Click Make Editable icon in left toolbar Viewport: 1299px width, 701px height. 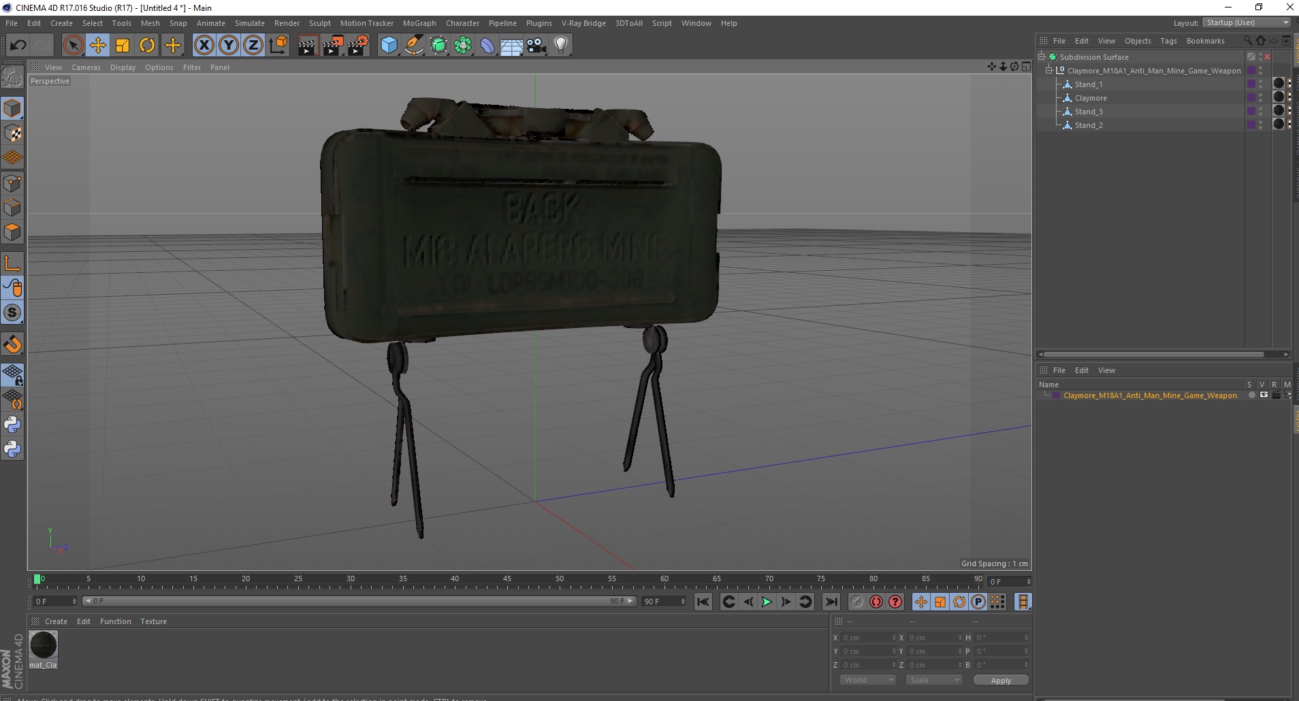tap(12, 78)
